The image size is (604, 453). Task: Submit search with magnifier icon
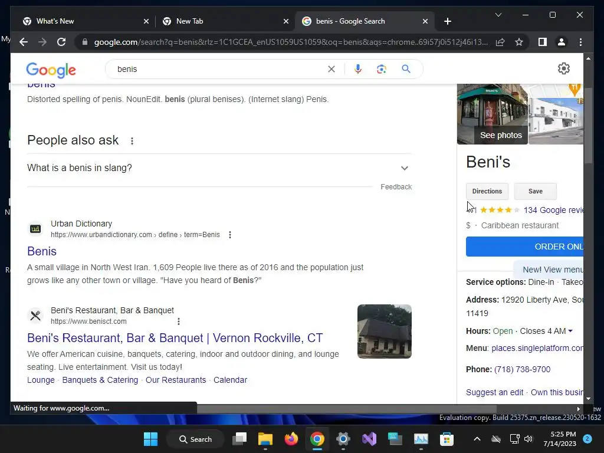point(406,69)
